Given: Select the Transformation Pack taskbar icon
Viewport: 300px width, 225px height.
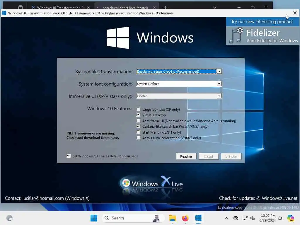Looking at the screenshot, I should click(x=198, y=218).
